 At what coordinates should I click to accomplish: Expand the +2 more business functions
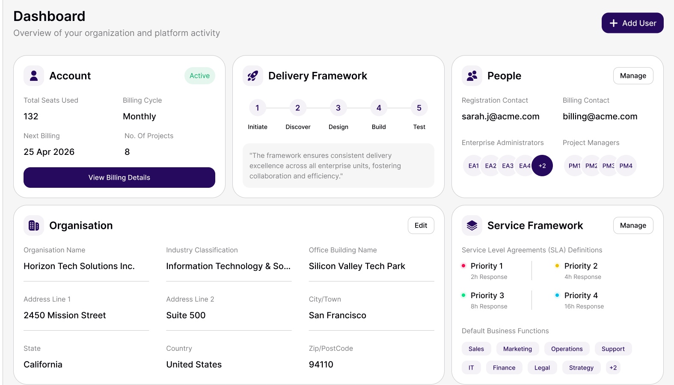[613, 367]
